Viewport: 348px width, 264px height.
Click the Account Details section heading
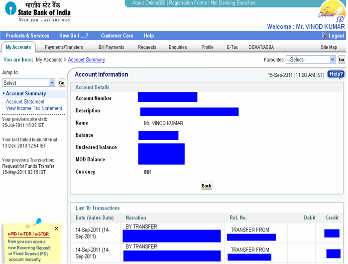(92, 87)
